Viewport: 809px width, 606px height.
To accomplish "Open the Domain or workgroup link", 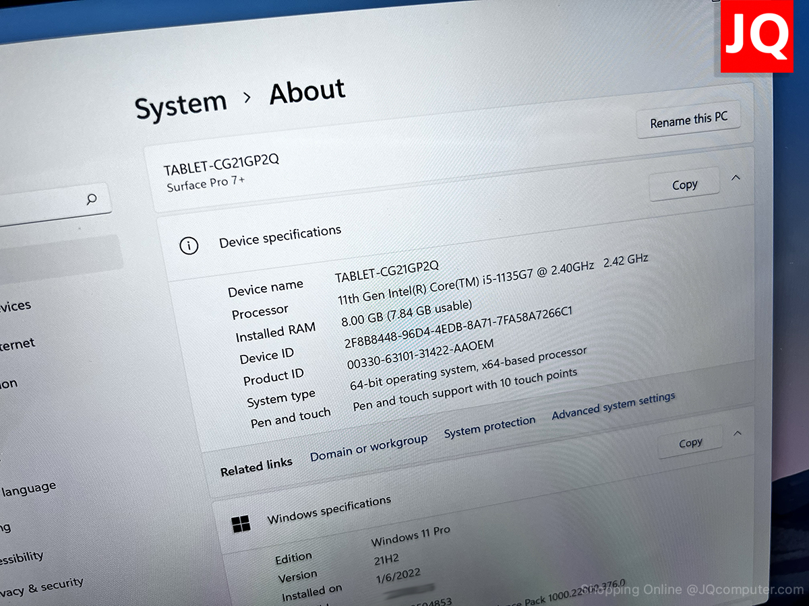I will point(369,448).
